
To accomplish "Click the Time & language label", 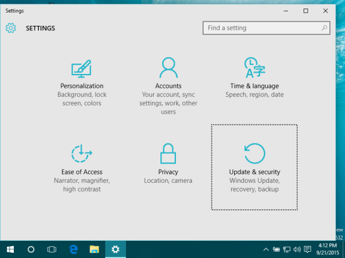I will coord(255,86).
